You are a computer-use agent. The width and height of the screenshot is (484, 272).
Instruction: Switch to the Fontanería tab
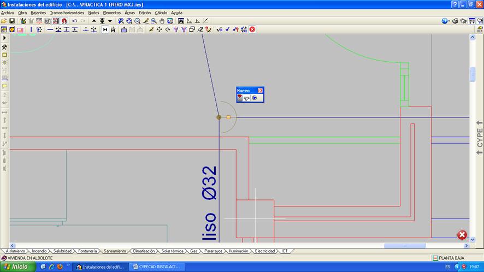(x=87, y=251)
